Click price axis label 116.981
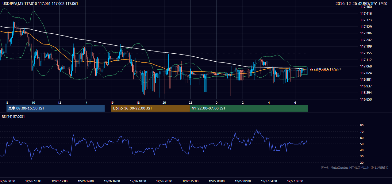The width and height of the screenshot is (392, 184). 366,79
